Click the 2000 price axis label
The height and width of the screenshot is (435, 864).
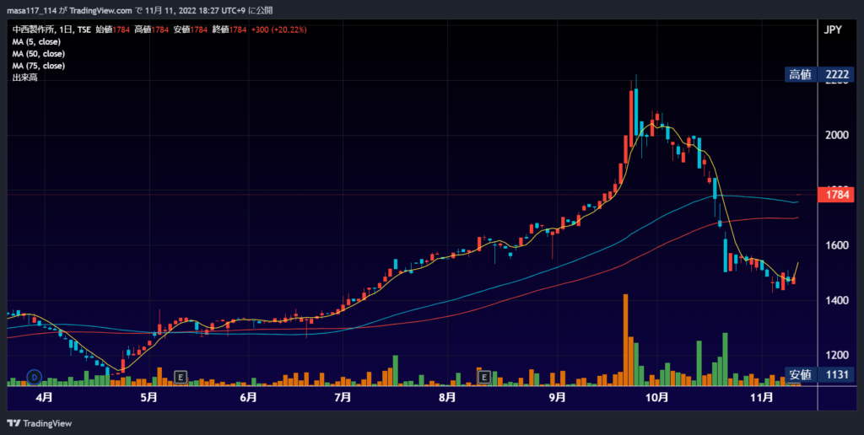(x=836, y=136)
